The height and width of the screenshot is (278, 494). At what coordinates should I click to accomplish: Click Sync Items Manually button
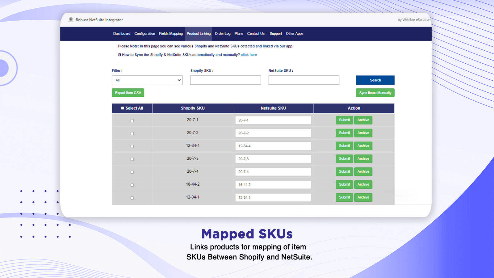point(375,93)
